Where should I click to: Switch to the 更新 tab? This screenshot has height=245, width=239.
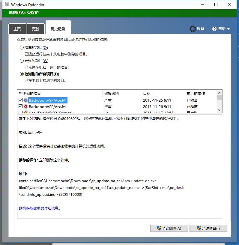[x=36, y=29]
